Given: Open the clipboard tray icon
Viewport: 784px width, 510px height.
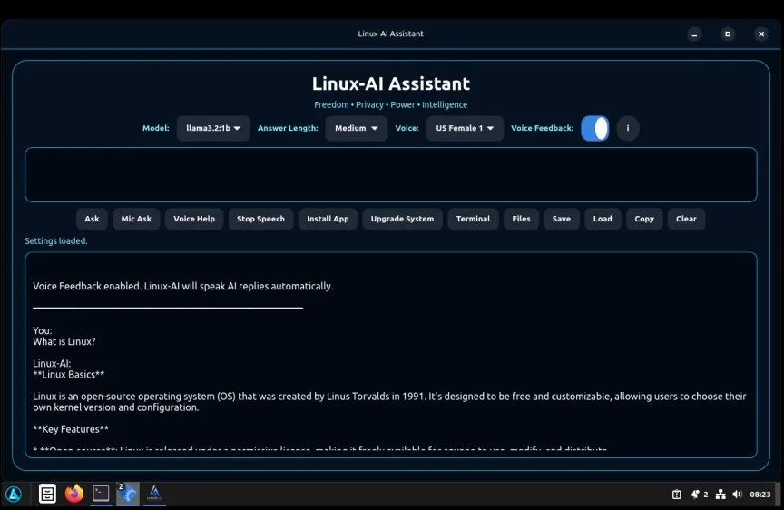Looking at the screenshot, I should pos(677,495).
